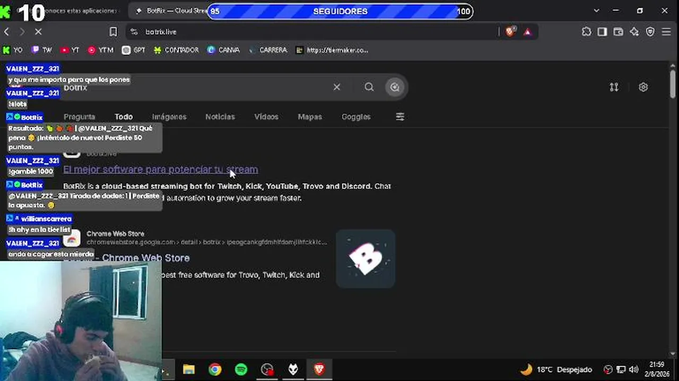Focus the search input field

pos(196,87)
